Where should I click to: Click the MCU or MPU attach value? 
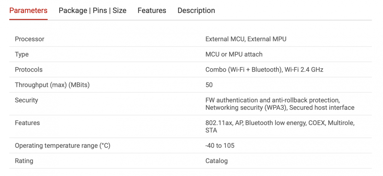tap(234, 54)
